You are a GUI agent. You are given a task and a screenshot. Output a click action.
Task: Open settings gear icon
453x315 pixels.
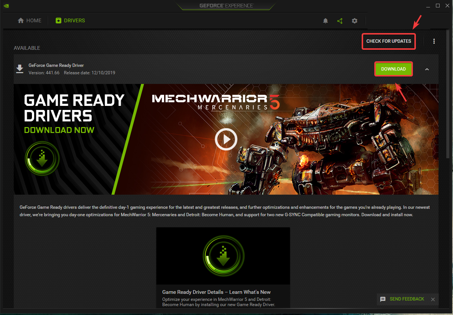pyautogui.click(x=355, y=21)
